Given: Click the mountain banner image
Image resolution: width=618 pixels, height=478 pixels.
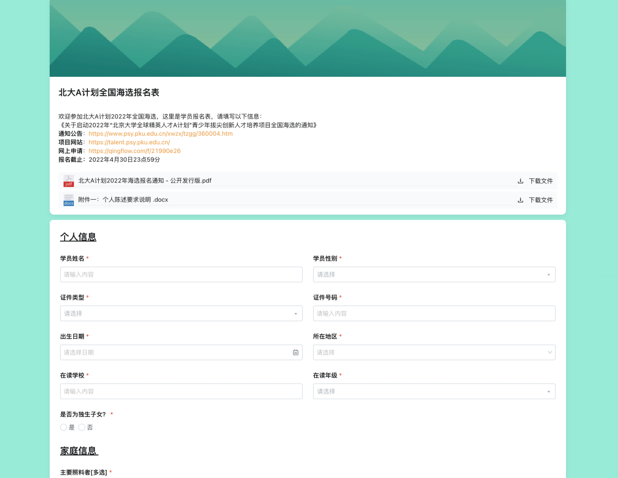Looking at the screenshot, I should [308, 38].
